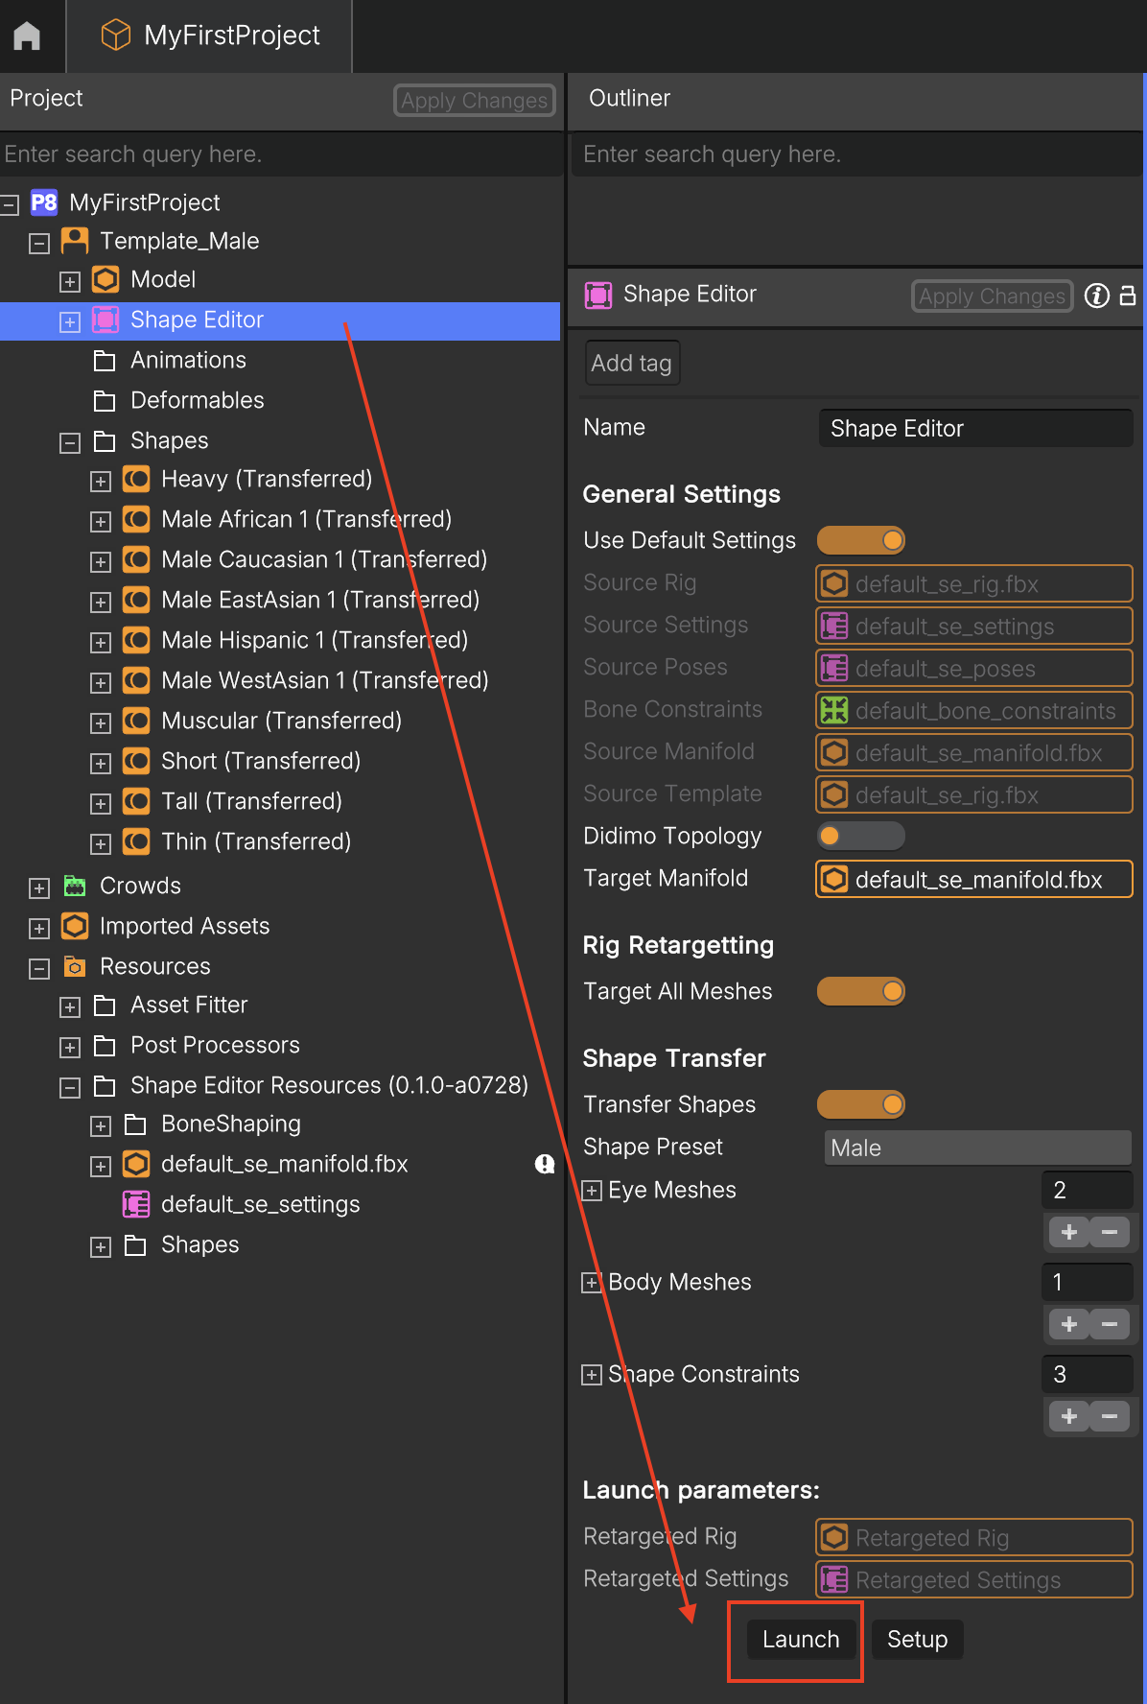Click the Retargeted Rig field icon
Screen dimensions: 1147x1704
pos(834,1537)
